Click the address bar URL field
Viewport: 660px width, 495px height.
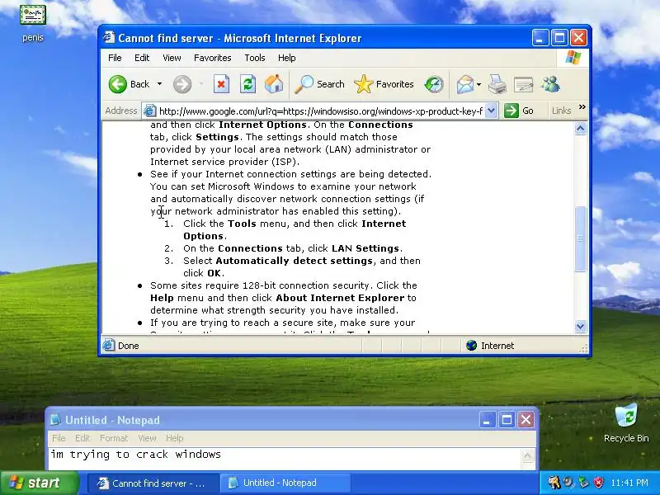click(x=321, y=111)
